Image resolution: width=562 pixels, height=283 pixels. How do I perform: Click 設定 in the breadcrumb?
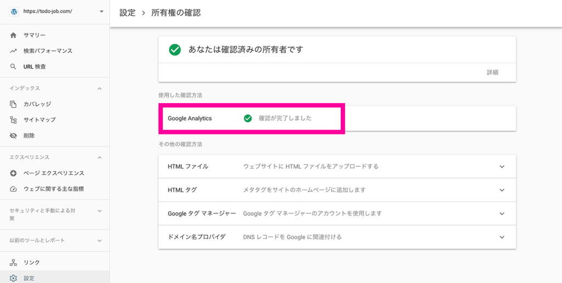point(127,13)
